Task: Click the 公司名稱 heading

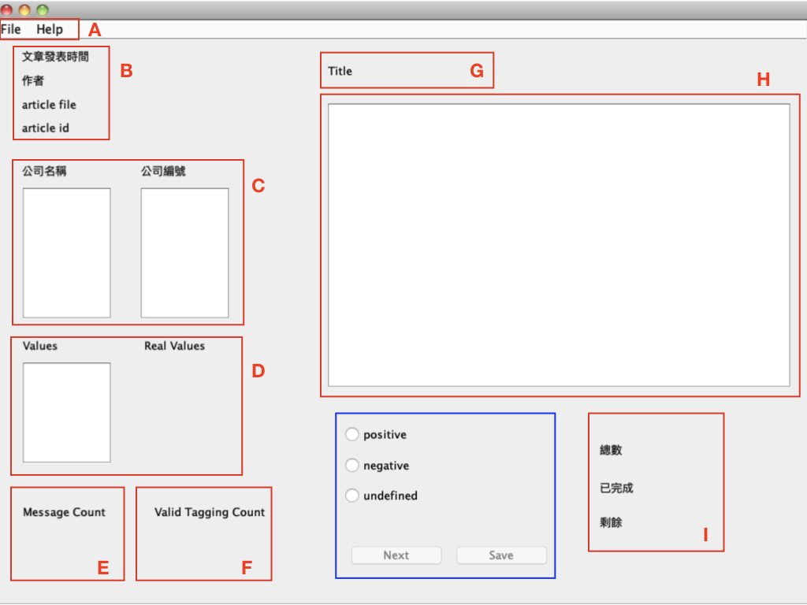Action: [x=44, y=171]
